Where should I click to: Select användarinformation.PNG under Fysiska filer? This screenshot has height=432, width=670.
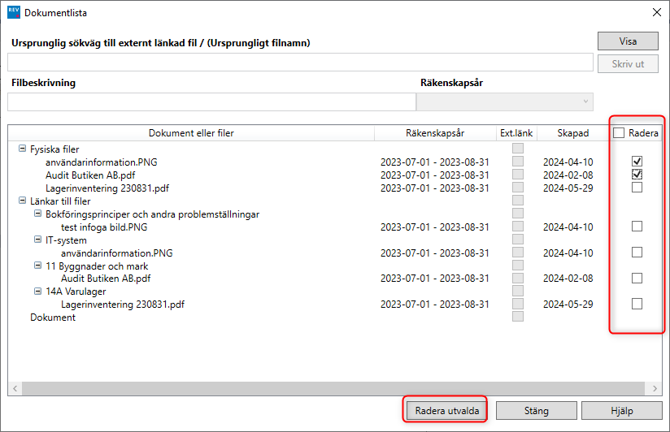tap(102, 162)
